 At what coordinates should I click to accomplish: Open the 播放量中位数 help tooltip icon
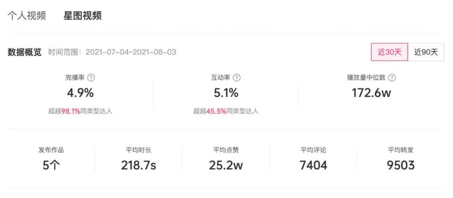[392, 77]
